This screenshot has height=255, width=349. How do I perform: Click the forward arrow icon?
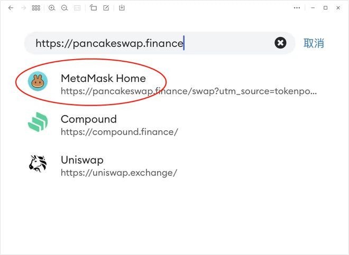coord(23,8)
